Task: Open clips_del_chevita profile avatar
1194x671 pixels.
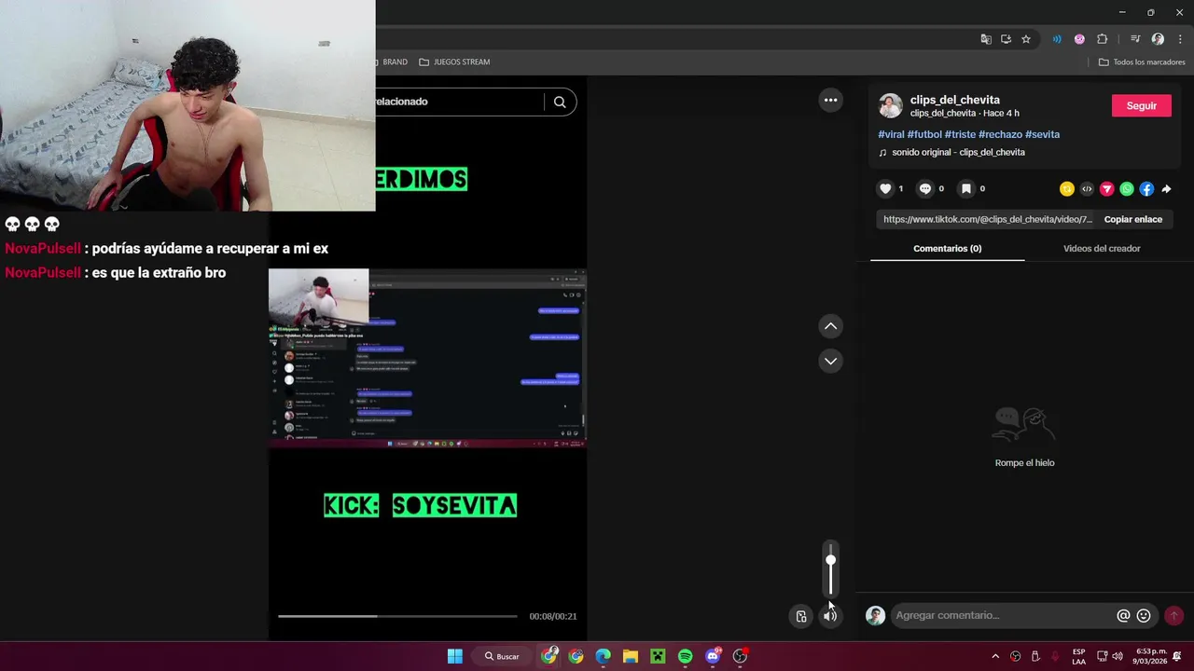Action: pyautogui.click(x=891, y=105)
